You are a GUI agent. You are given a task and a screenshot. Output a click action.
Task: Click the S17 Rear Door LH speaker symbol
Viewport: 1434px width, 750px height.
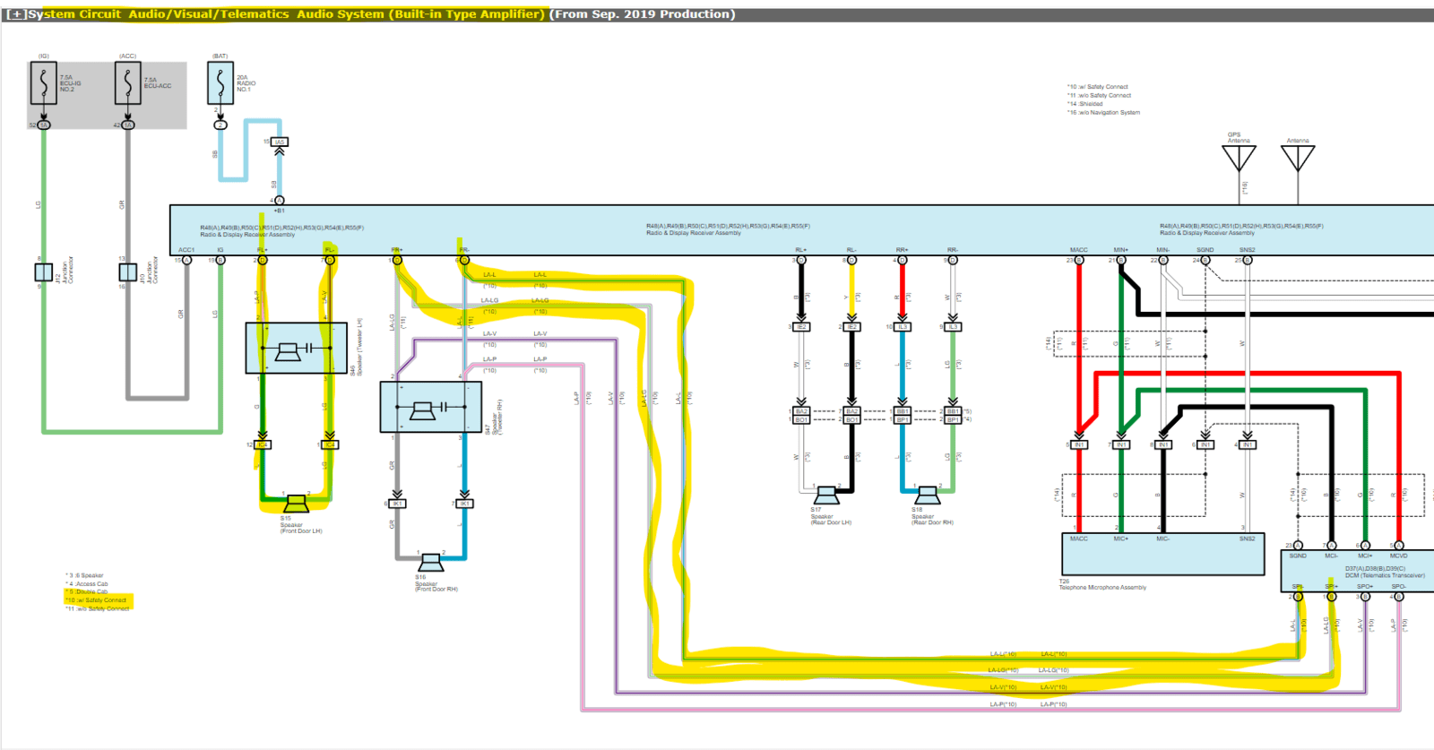click(x=826, y=495)
